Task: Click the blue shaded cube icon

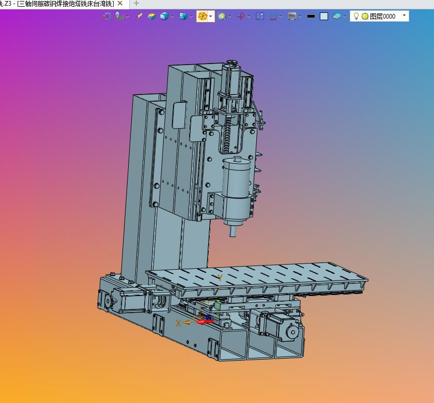Action: point(164,17)
